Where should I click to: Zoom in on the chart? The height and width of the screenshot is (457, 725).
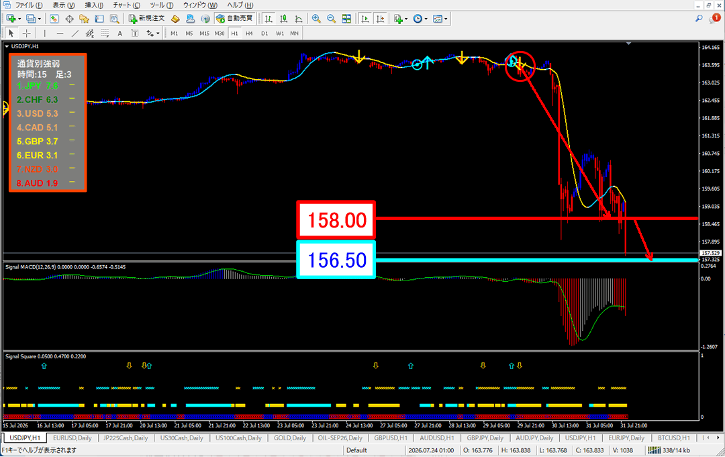click(316, 19)
